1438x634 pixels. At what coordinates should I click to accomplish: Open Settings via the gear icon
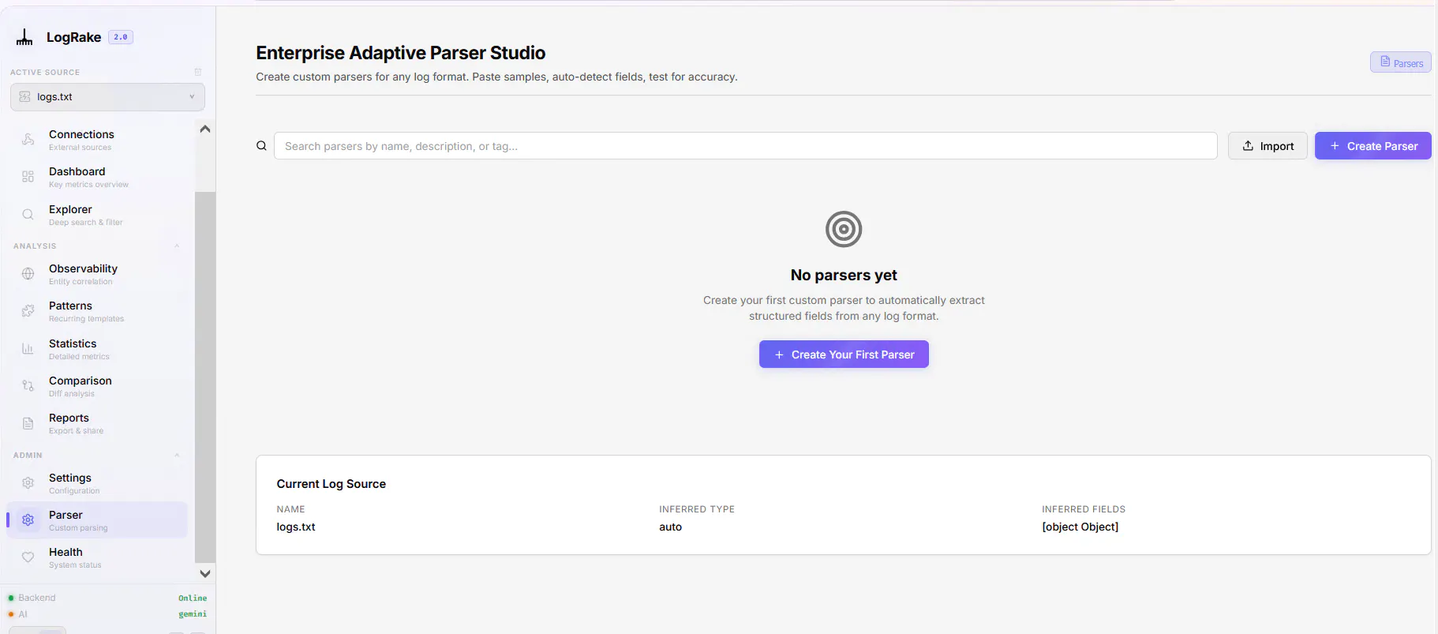click(28, 483)
